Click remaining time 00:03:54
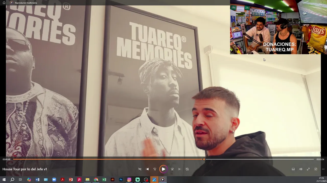The height and width of the screenshot is (183, 327). pos(320,159)
